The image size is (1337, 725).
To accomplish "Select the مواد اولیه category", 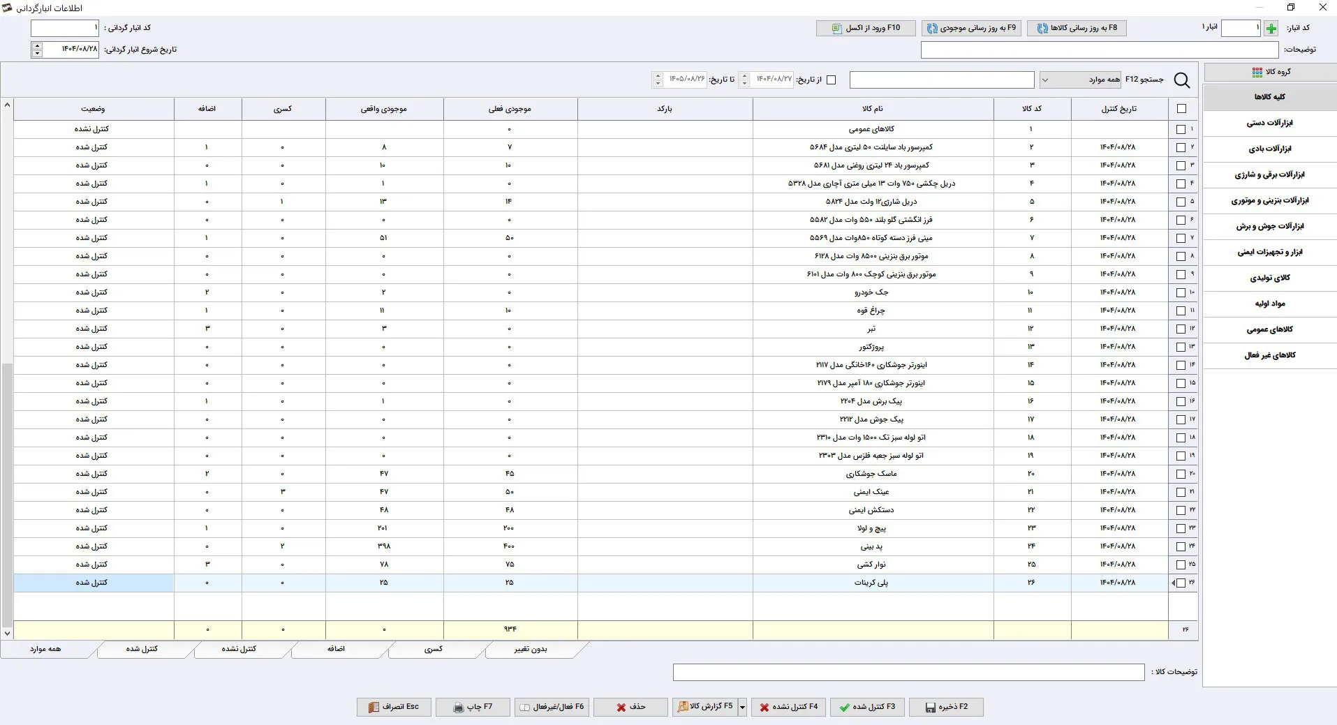I will pyautogui.click(x=1269, y=304).
